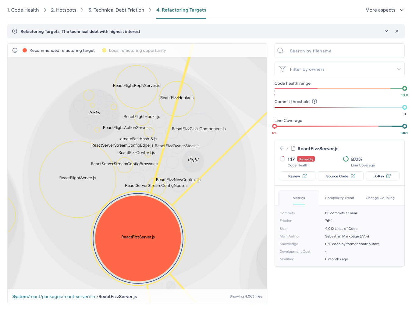412x314 pixels.
Task: Open the More aspects dropdown
Action: point(384,10)
